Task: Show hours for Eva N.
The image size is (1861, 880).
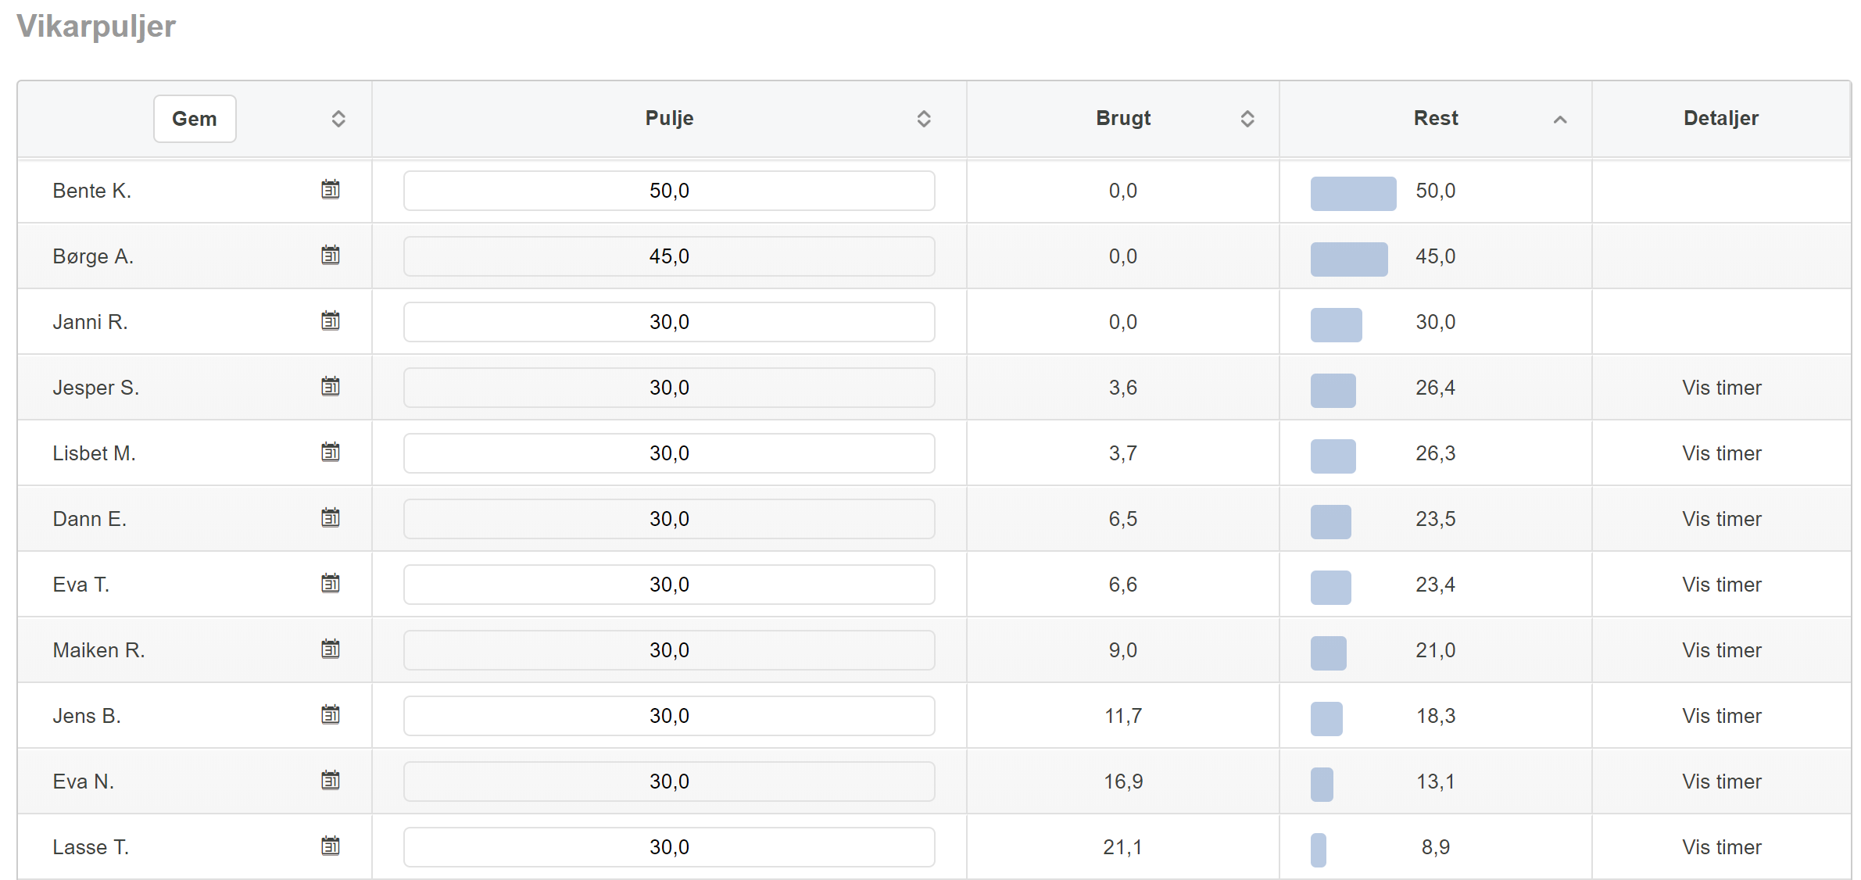Action: point(1721,782)
